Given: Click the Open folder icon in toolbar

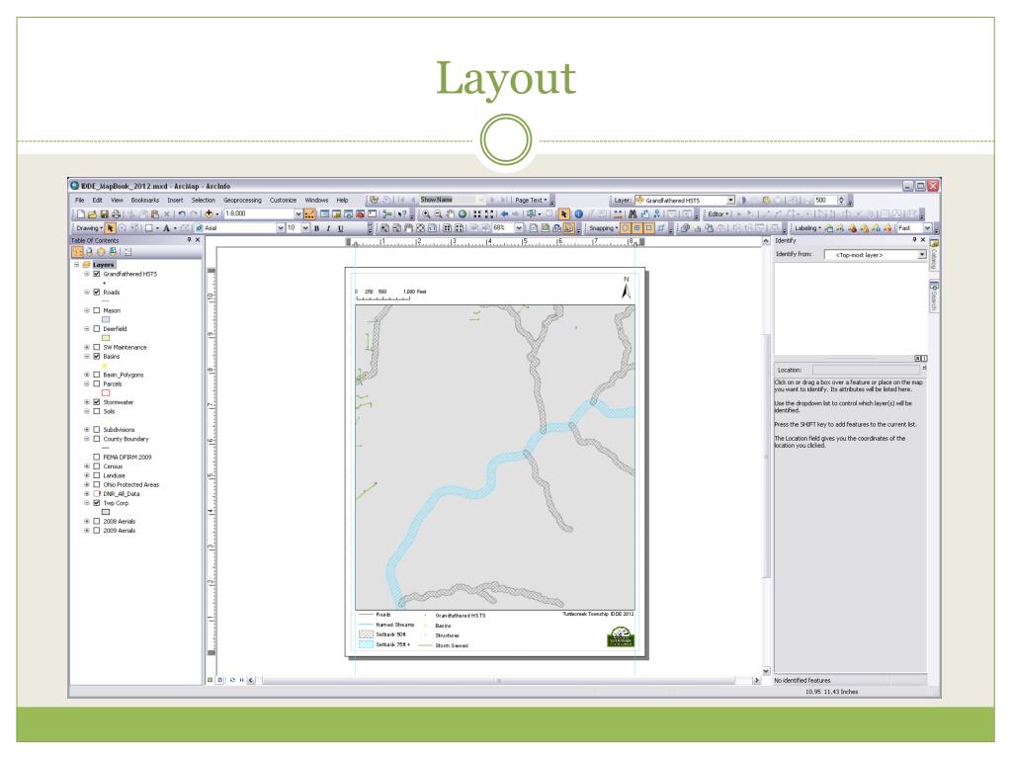Looking at the screenshot, I should click(x=92, y=214).
